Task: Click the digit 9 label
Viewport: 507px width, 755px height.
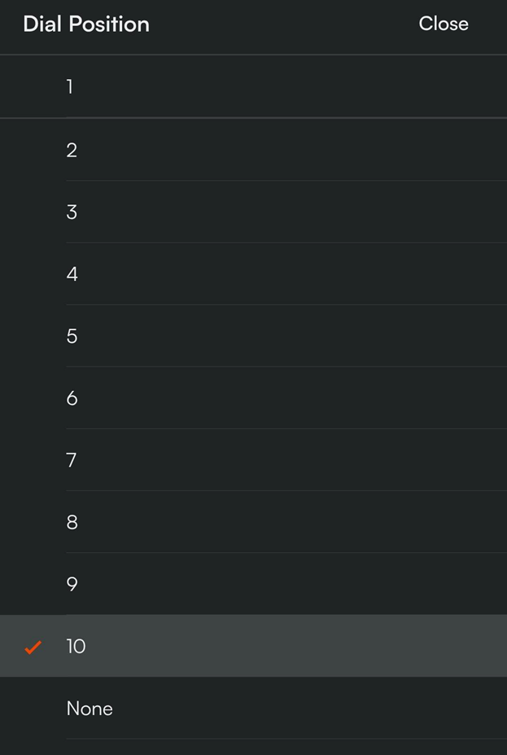Action: click(x=72, y=584)
